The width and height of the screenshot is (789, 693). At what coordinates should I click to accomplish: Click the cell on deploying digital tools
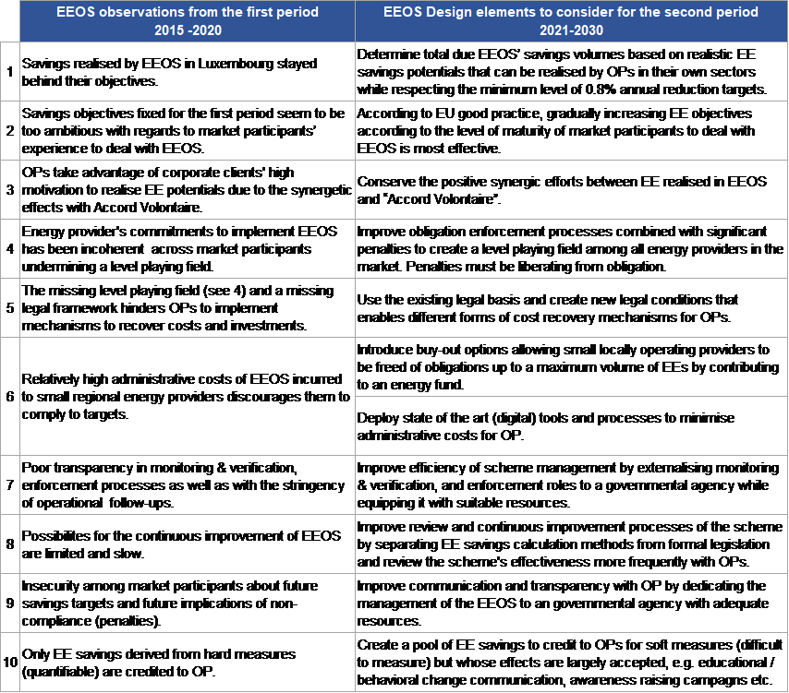coord(572,425)
